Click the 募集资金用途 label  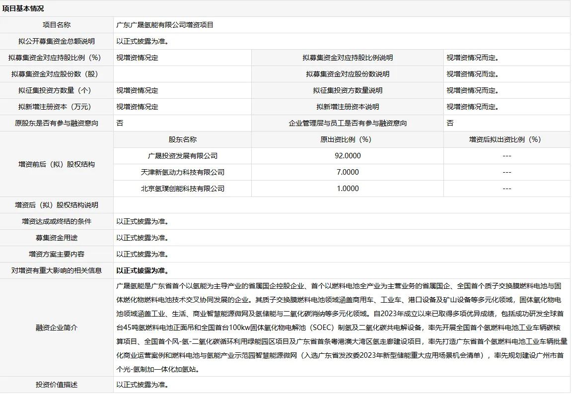click(x=57, y=238)
